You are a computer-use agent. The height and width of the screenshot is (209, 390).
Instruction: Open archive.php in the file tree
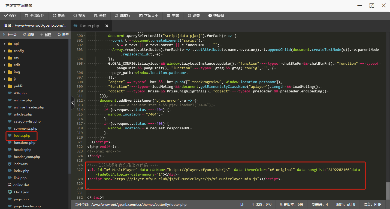(x=23, y=100)
